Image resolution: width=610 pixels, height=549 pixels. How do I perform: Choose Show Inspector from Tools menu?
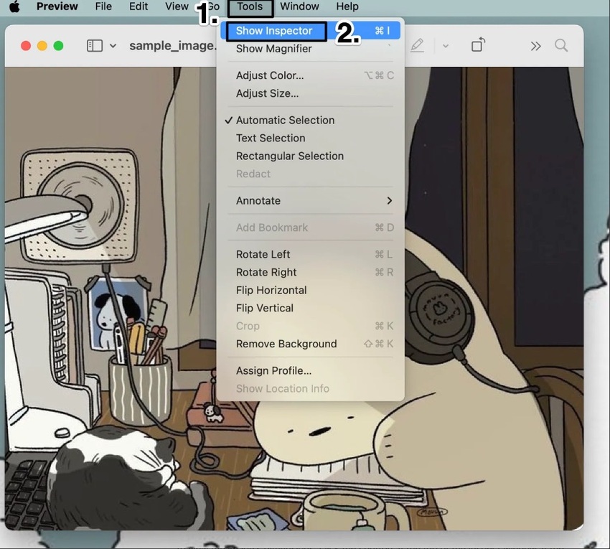pyautogui.click(x=311, y=31)
